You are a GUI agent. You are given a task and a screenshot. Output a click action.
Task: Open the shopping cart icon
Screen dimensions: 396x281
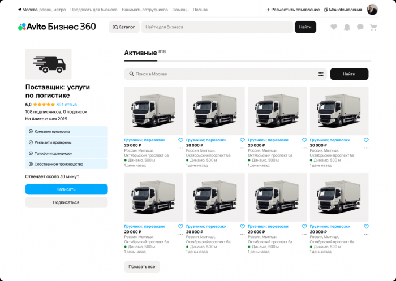pos(373,27)
